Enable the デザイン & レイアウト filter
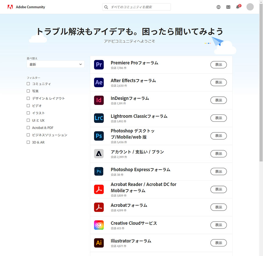The width and height of the screenshot is (263, 256). pyautogui.click(x=28, y=98)
